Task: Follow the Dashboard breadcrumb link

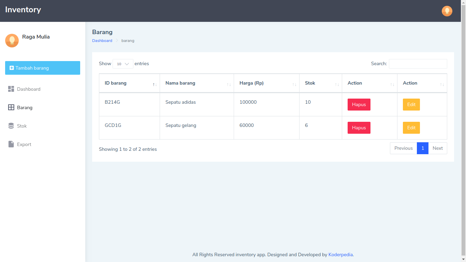Action: click(x=102, y=40)
